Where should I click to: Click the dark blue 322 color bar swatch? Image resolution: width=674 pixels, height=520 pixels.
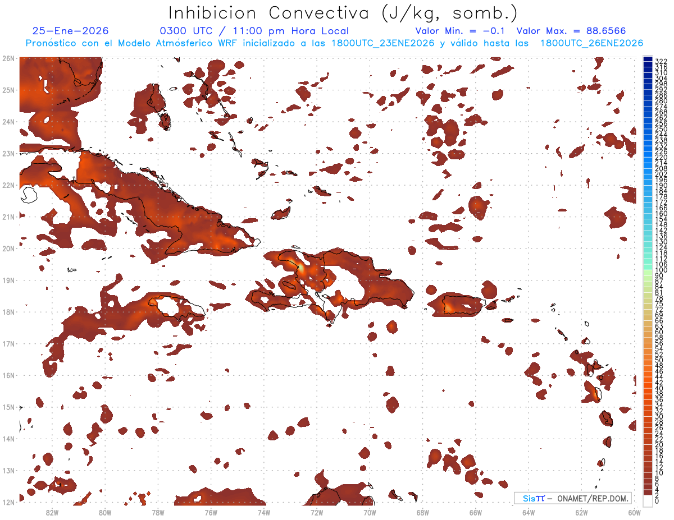pos(648,59)
